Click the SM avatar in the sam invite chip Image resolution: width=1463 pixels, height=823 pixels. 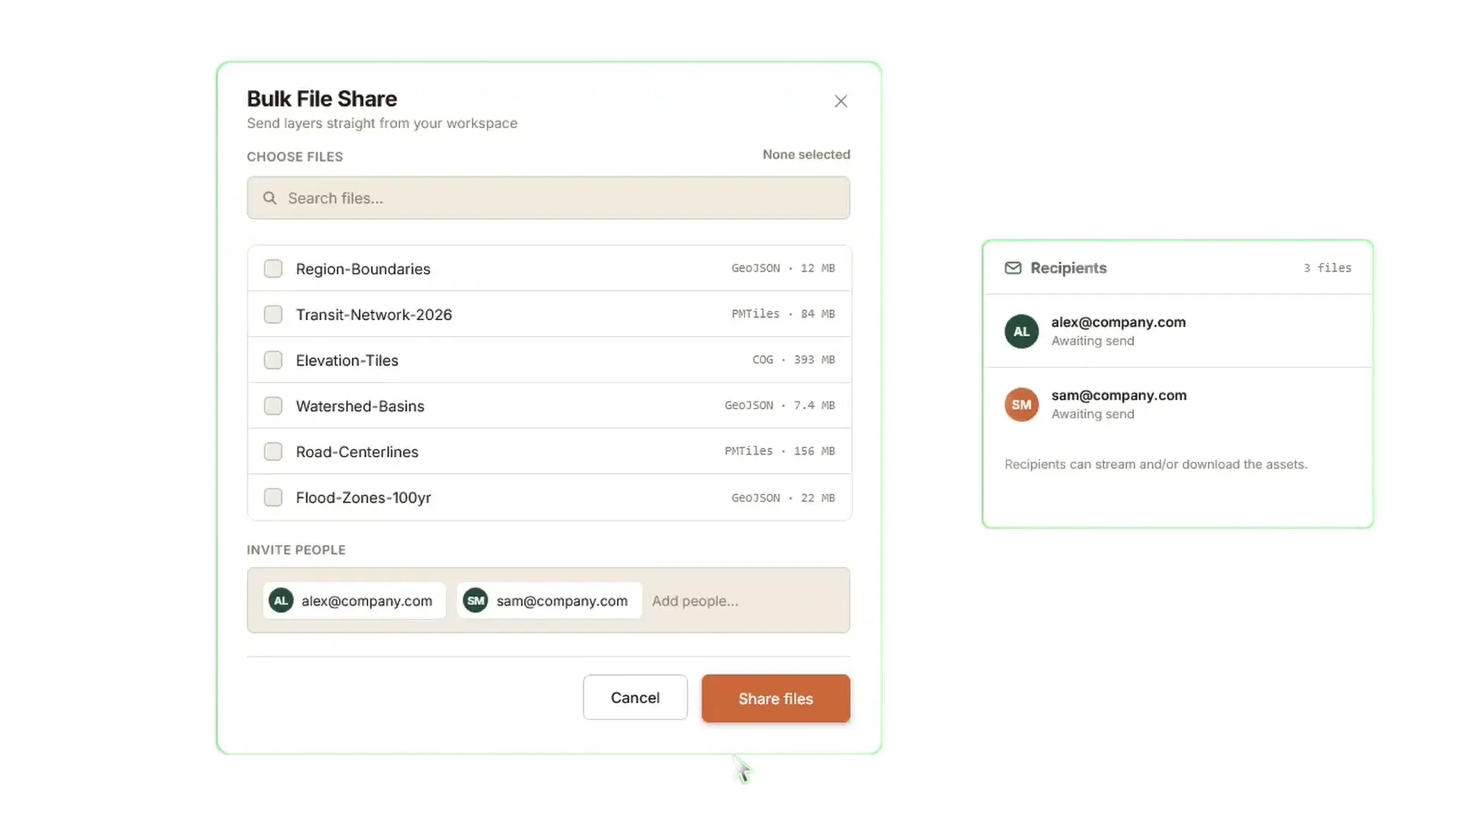pos(475,600)
